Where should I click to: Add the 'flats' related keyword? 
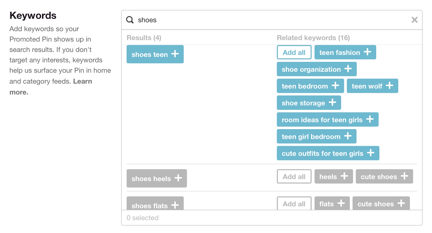[x=332, y=204]
